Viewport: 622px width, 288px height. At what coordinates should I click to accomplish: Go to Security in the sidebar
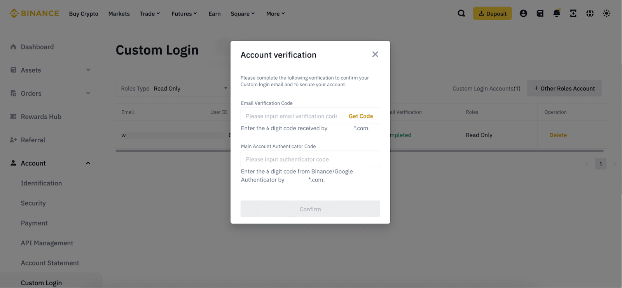coord(33,203)
